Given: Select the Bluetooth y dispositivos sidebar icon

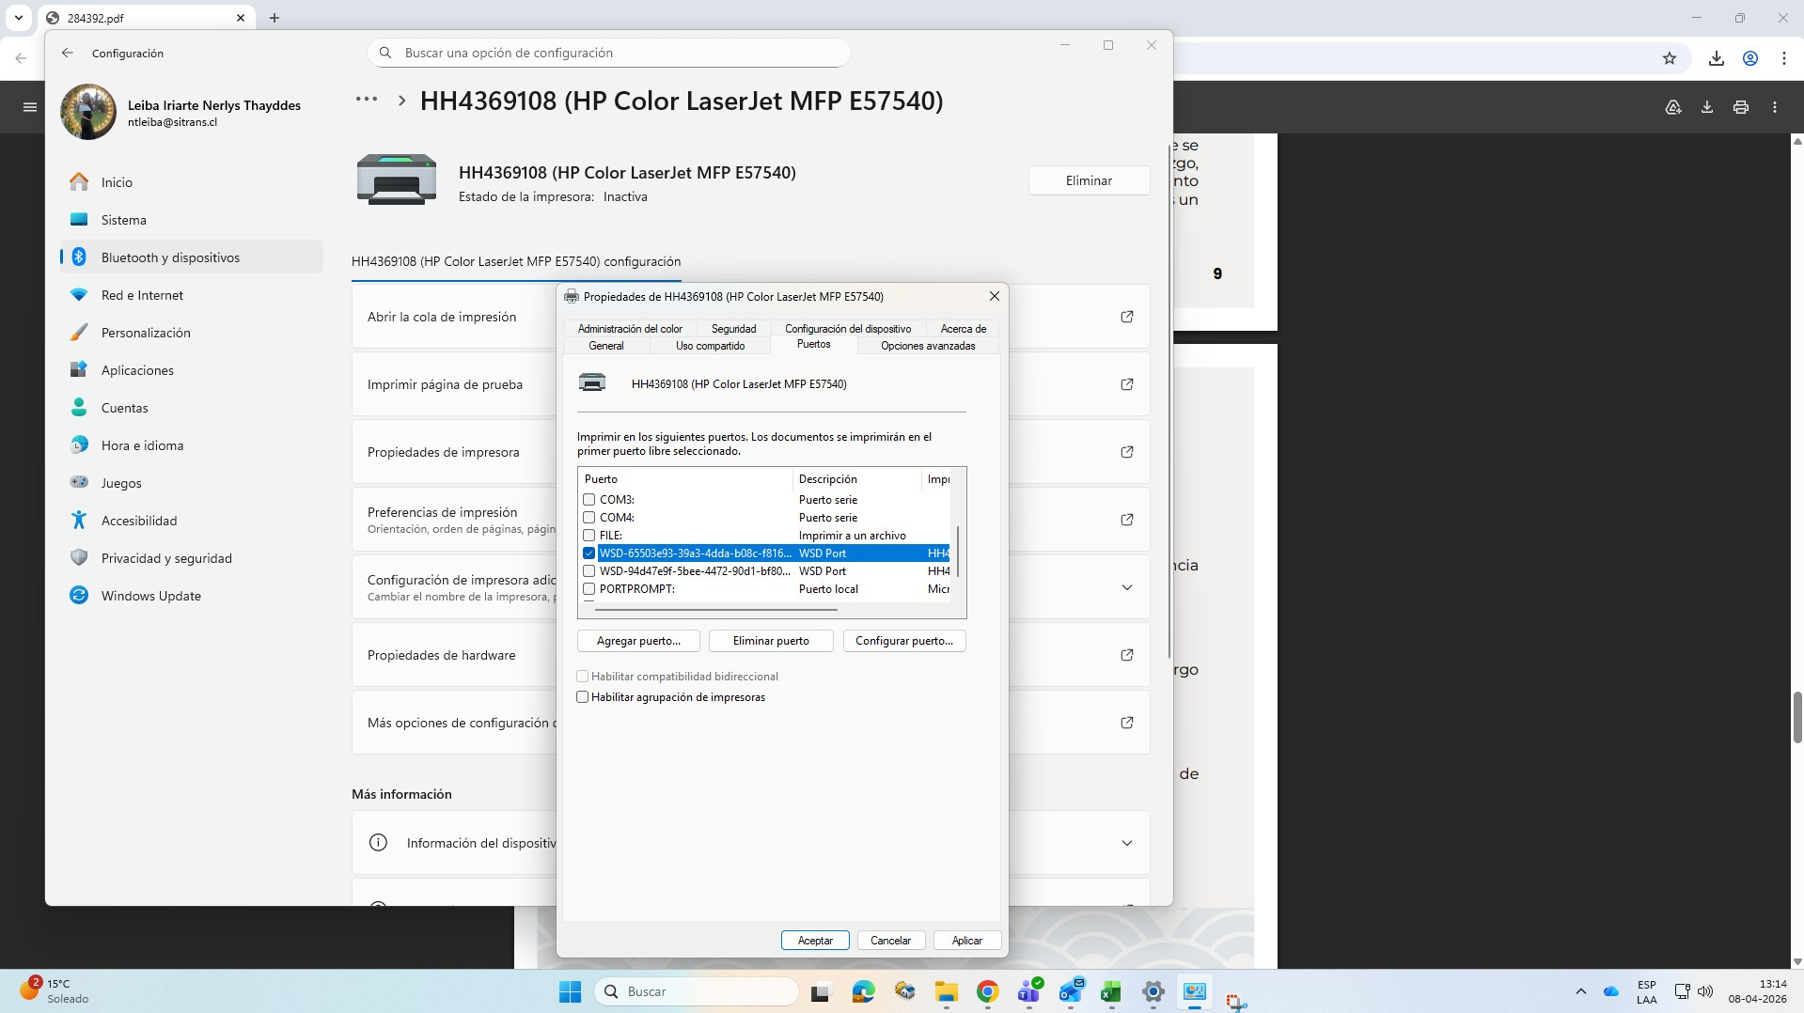Looking at the screenshot, I should click(x=79, y=257).
